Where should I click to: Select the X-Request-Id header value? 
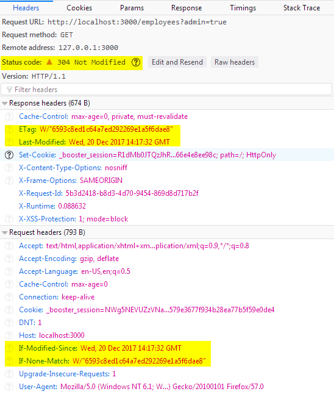[x=132, y=193]
